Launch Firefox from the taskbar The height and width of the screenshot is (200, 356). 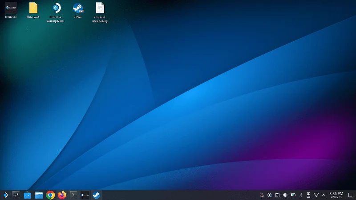tap(62, 195)
